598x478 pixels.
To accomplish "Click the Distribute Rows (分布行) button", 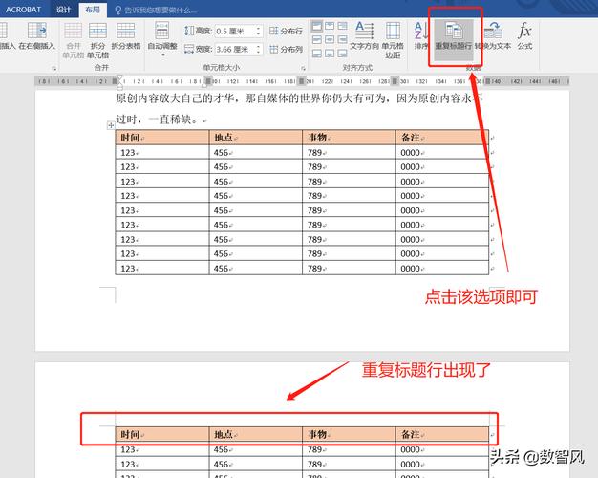I will pos(286,31).
